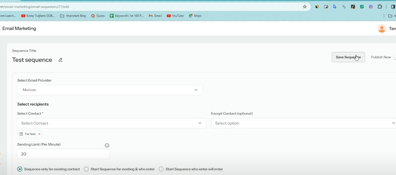Click the chain link extension icon
Screen dimensions: 396x175
pos(344,7)
